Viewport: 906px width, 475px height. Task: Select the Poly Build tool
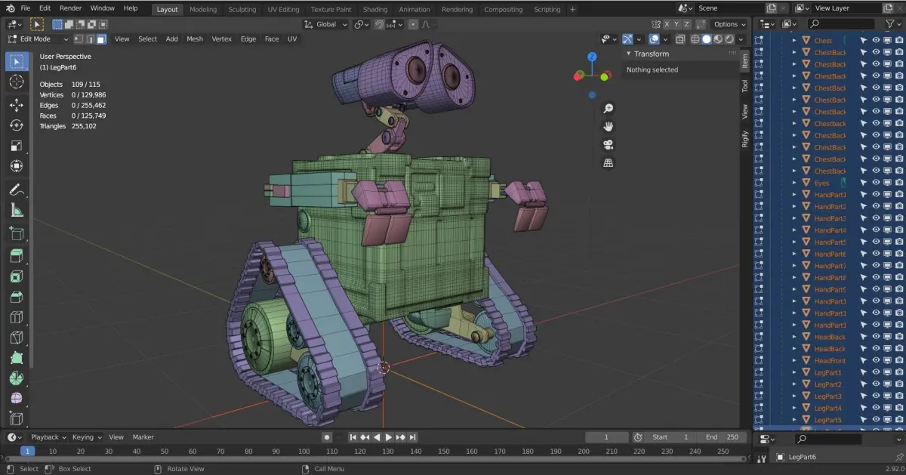pyautogui.click(x=17, y=359)
